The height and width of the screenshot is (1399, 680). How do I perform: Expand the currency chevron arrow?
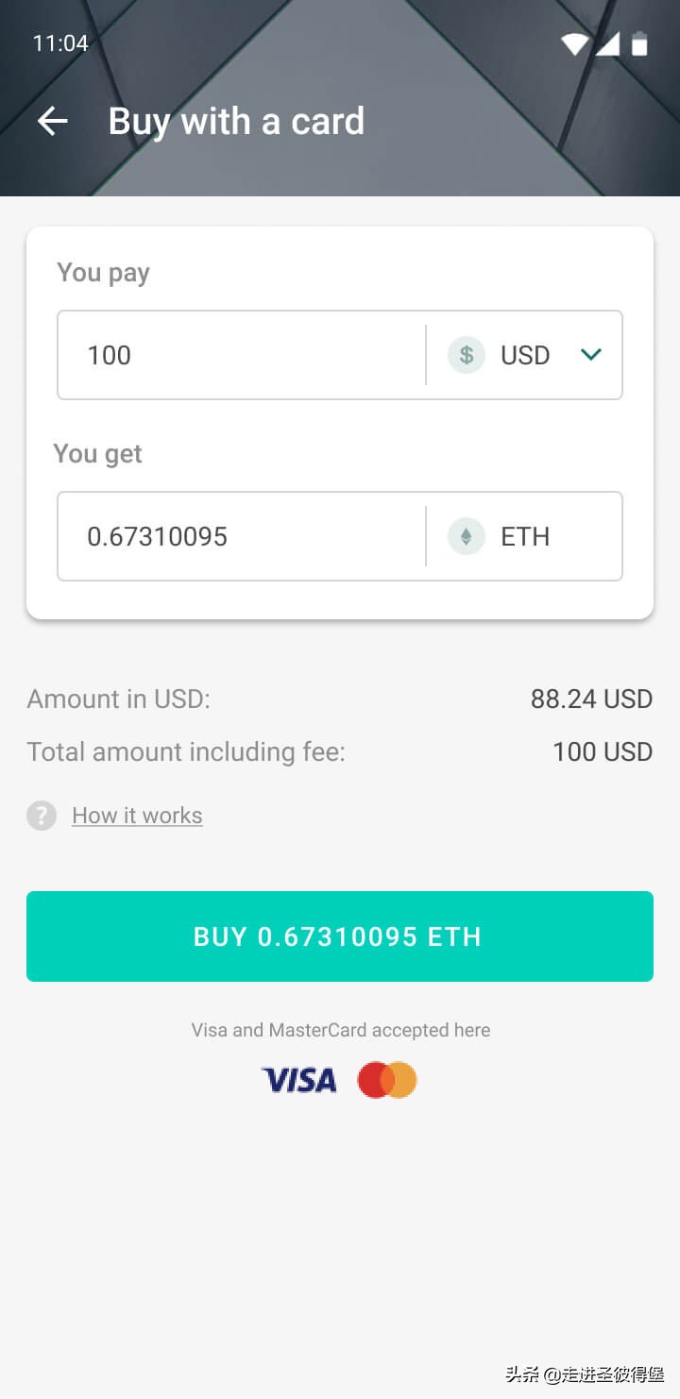591,355
